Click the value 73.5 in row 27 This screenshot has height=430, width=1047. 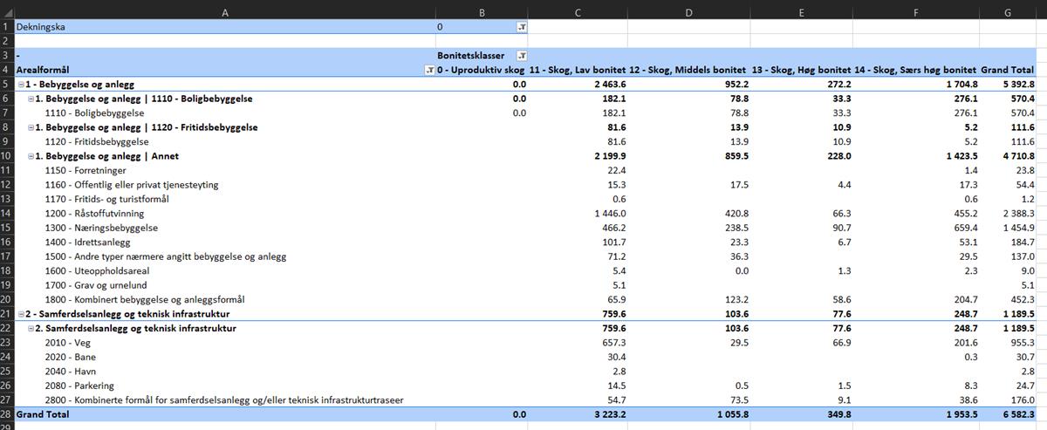[x=737, y=399]
